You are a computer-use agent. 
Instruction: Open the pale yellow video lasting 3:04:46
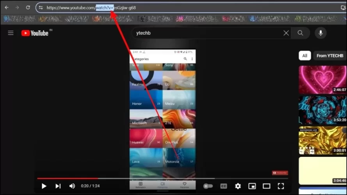coord(323,171)
